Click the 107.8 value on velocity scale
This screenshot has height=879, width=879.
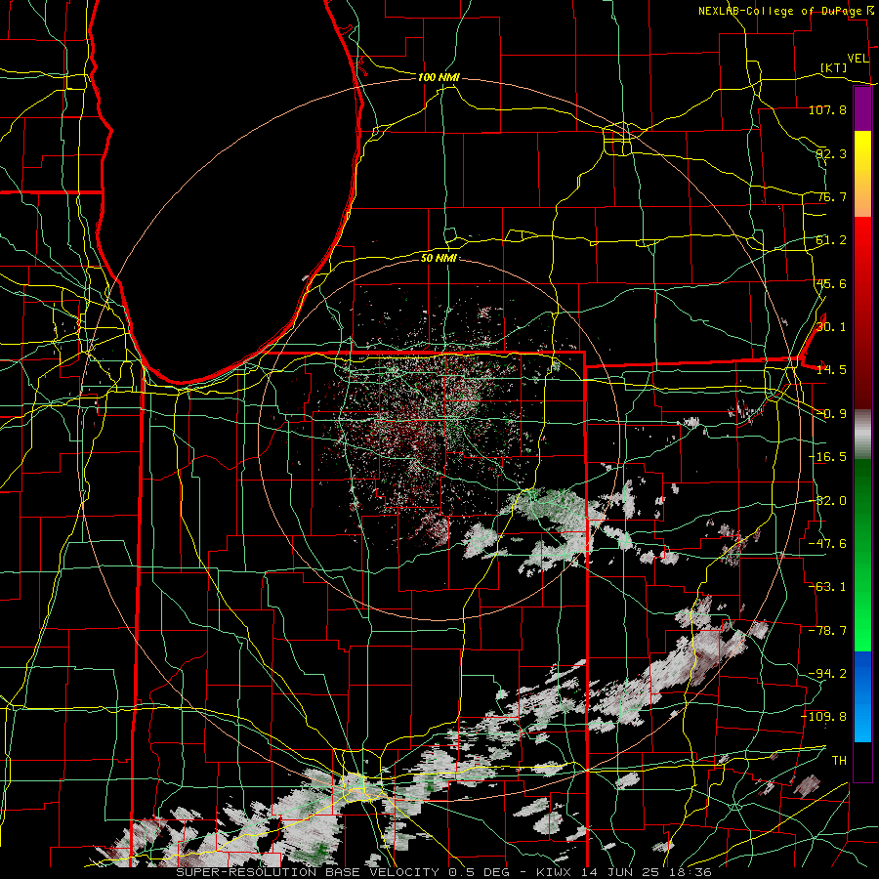pos(827,109)
